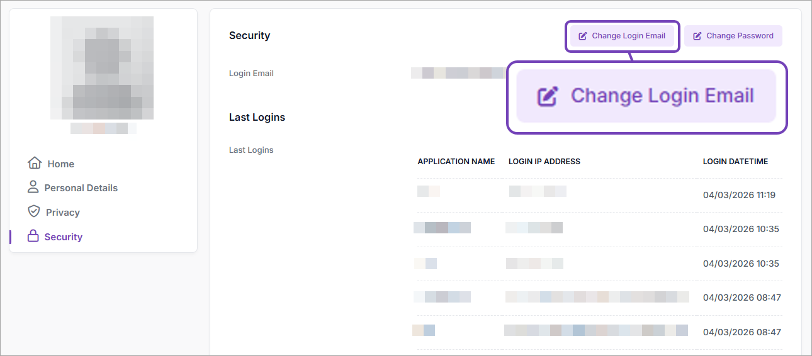Screen dimensions: 812x356
Task: Click the Security padlock icon
Action: [33, 236]
